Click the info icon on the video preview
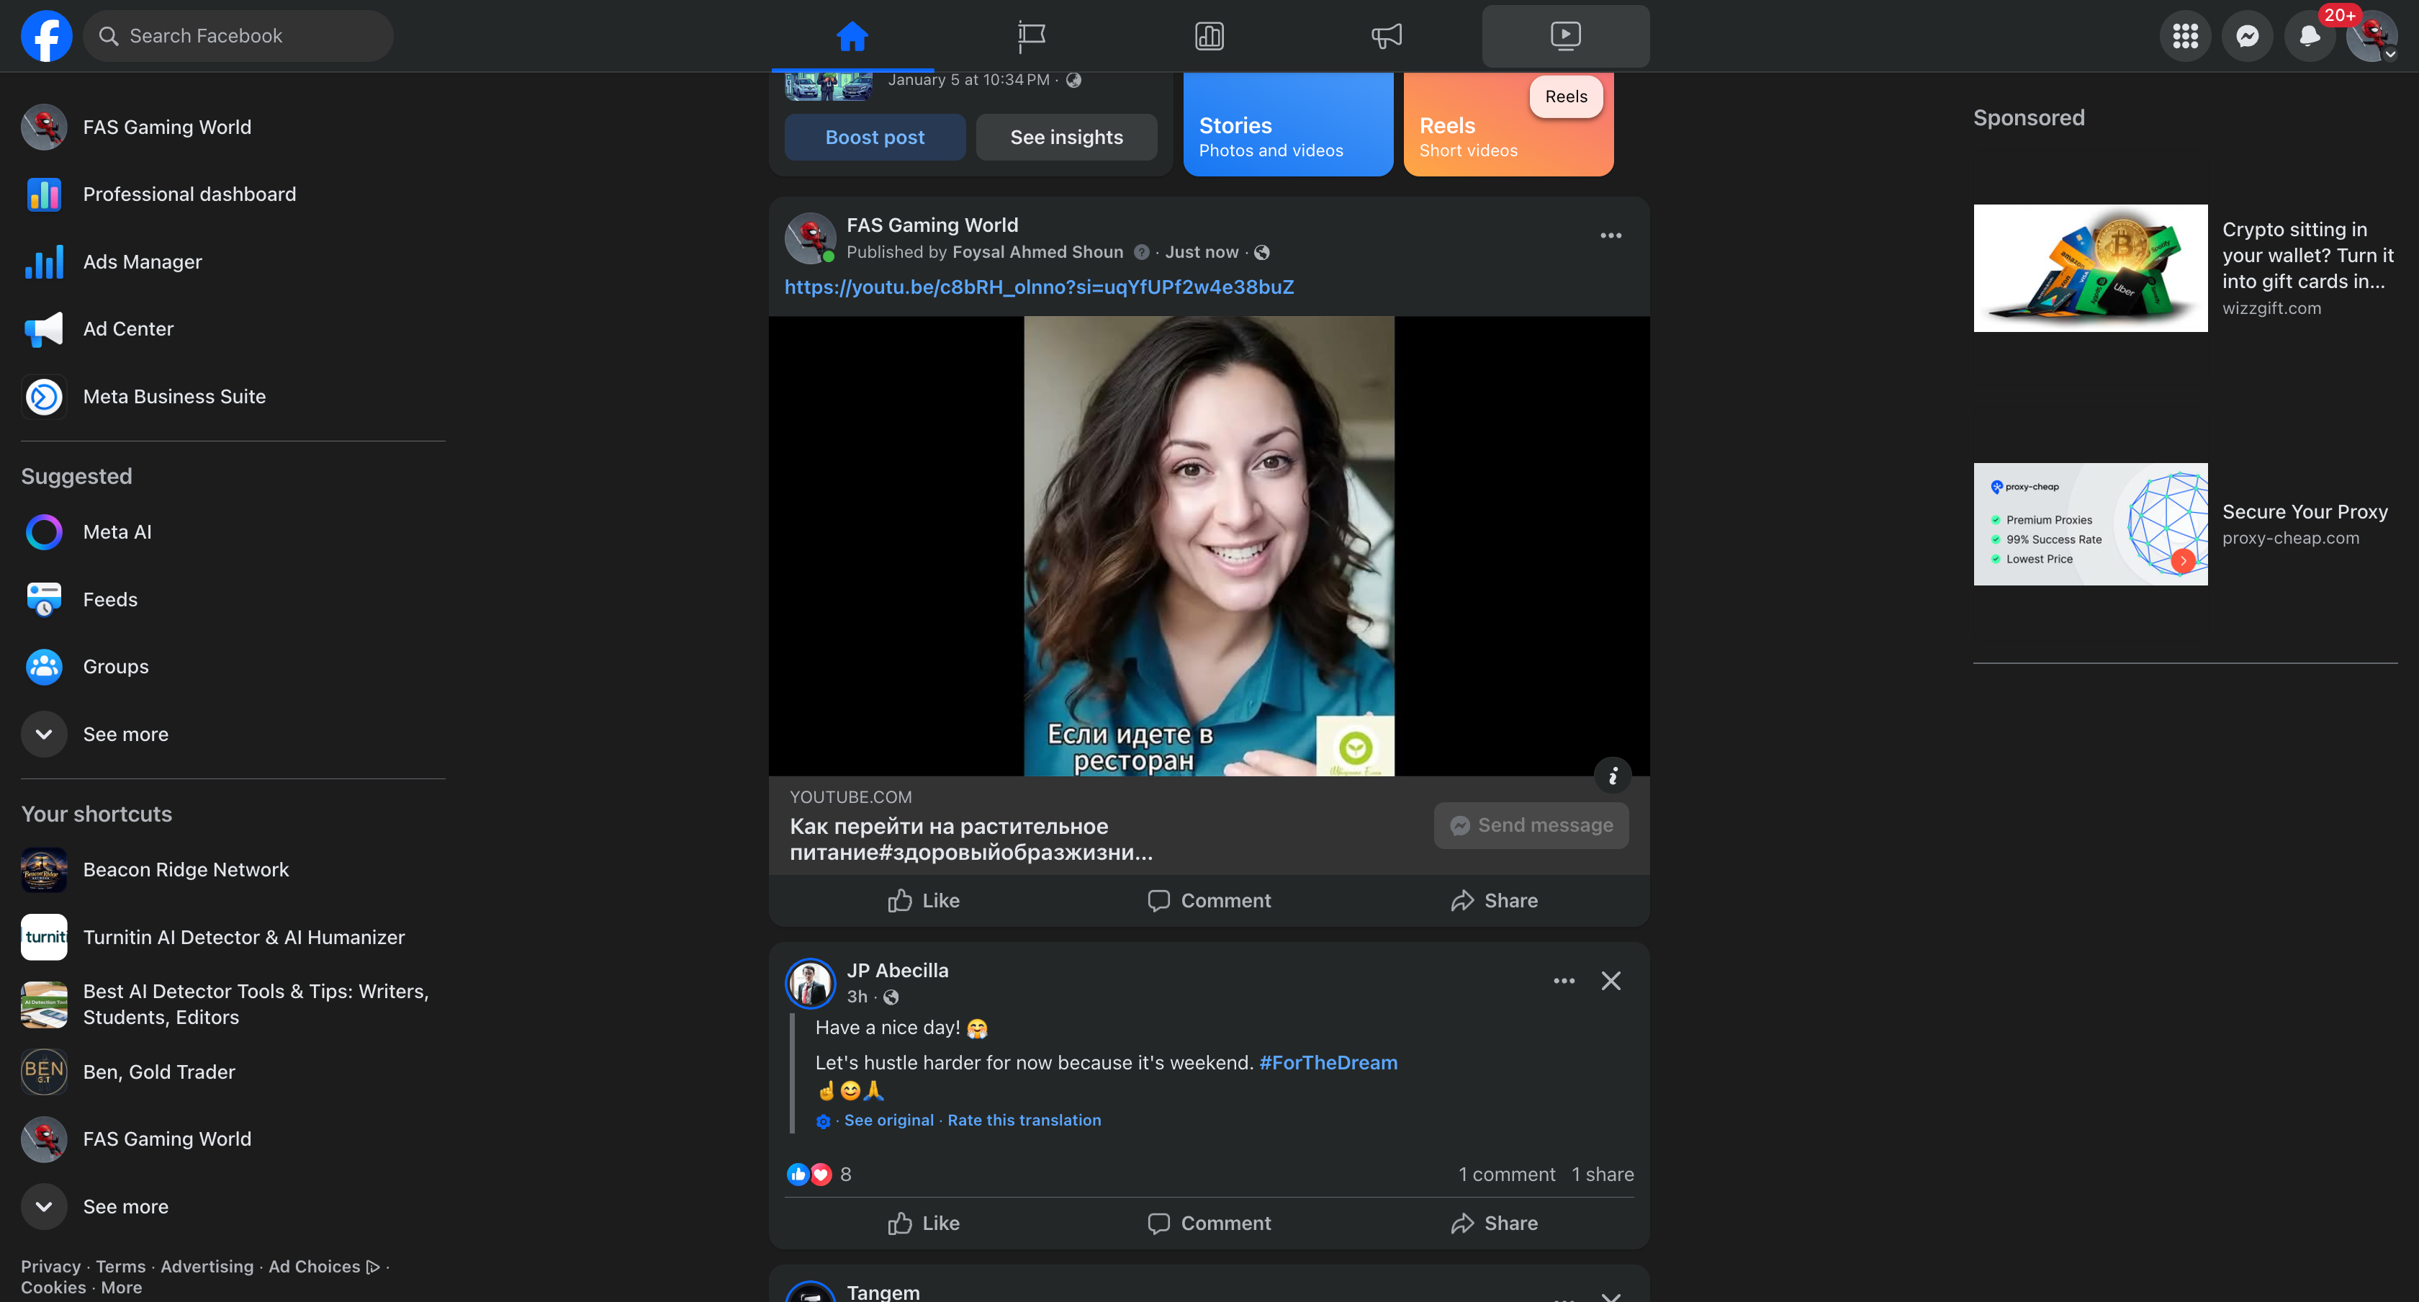Screen dimensions: 2419x1302 [x=1613, y=776]
